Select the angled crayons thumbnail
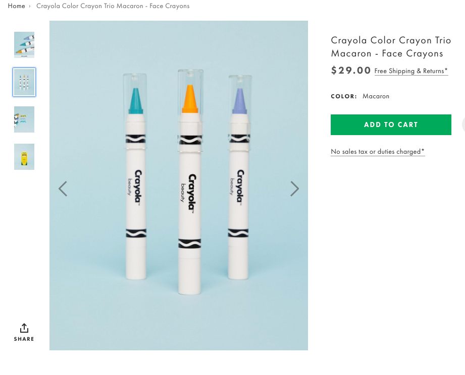Viewport: 465px width, 375px height. point(24,45)
